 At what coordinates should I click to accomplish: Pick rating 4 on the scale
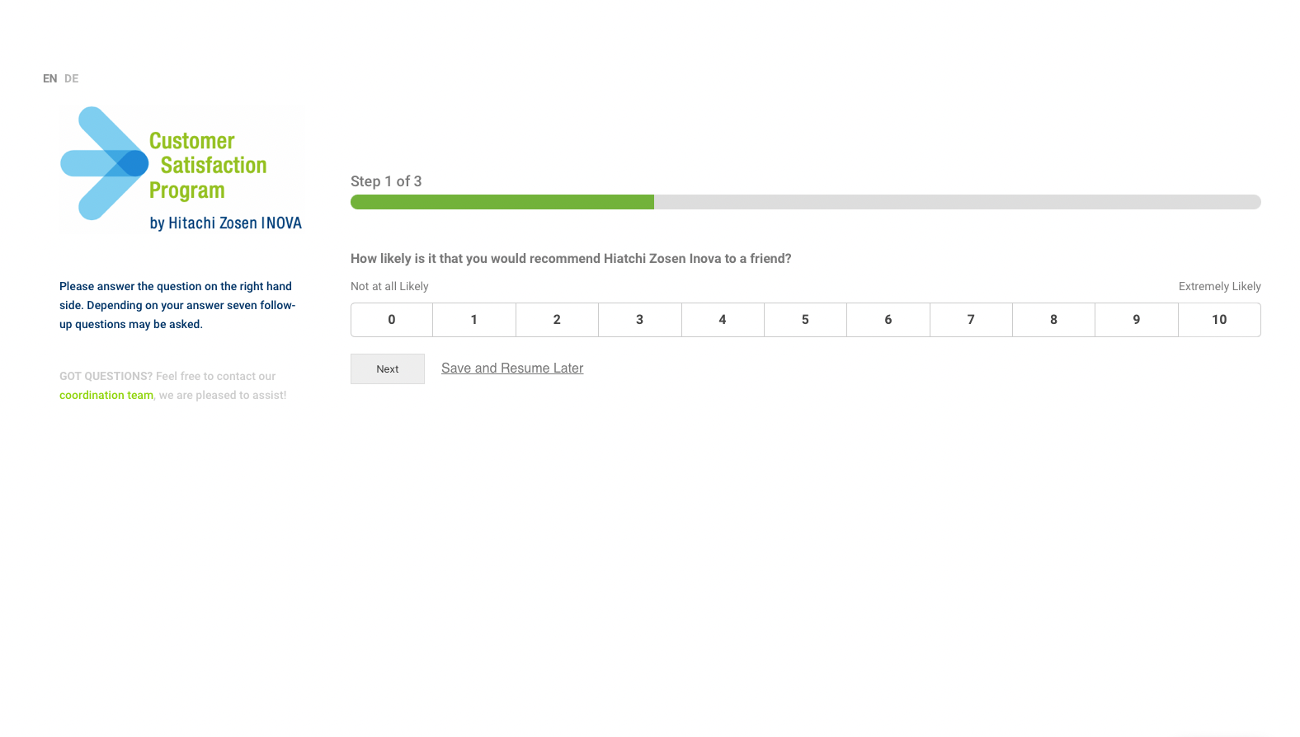click(723, 320)
